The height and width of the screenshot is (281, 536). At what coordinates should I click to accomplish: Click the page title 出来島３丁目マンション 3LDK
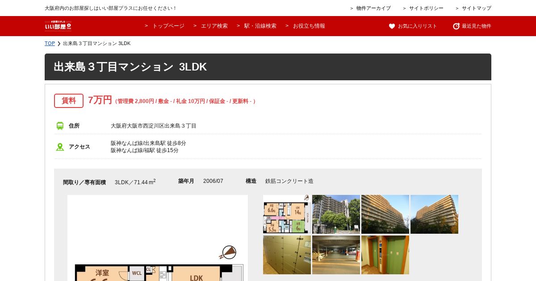[130, 67]
